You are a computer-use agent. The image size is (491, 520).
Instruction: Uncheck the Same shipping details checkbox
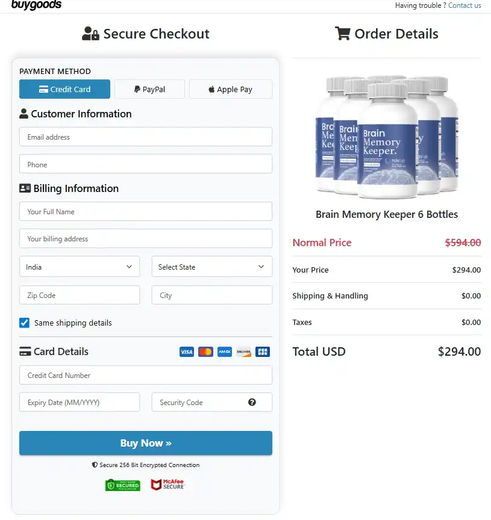coord(24,323)
